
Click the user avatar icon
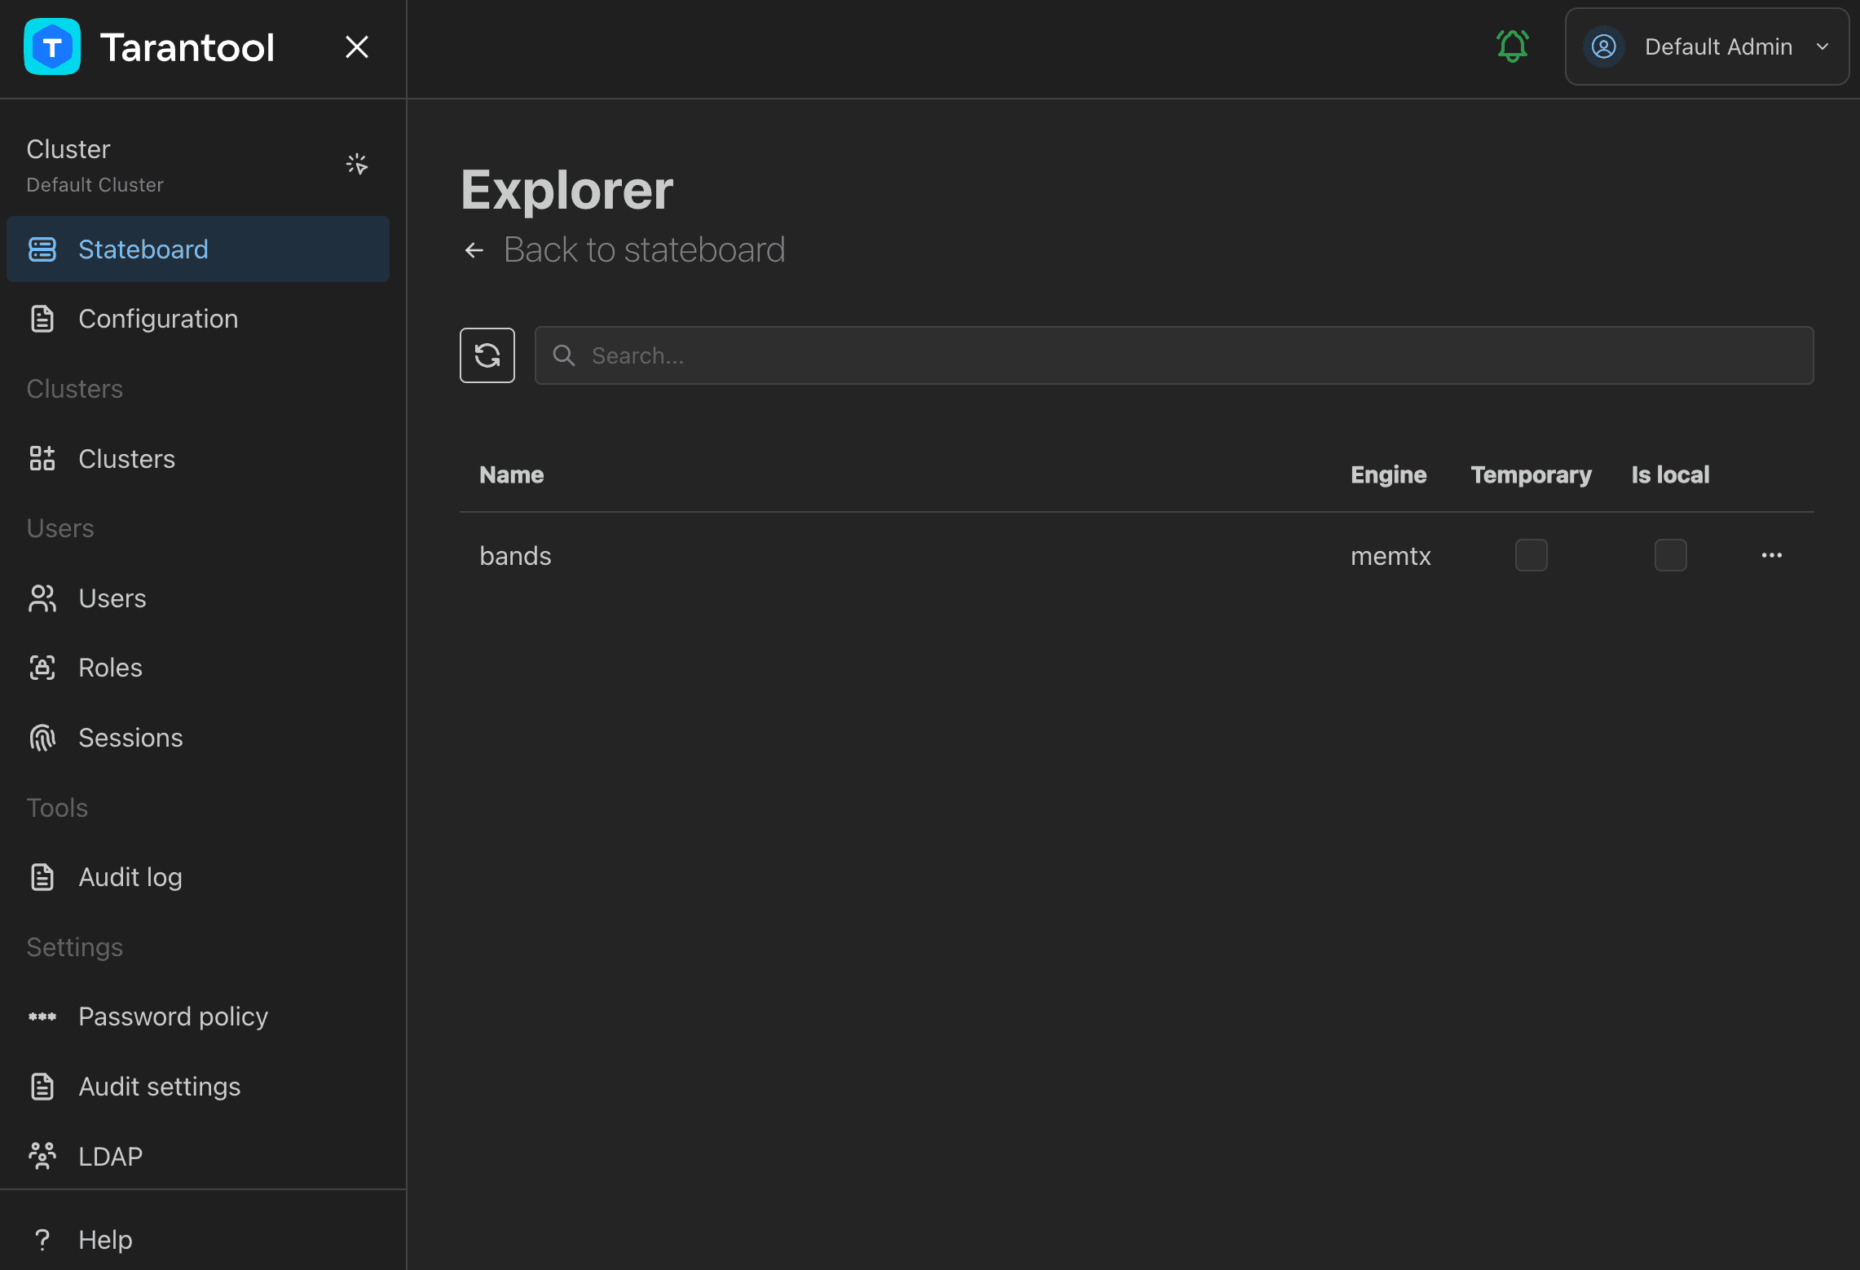(x=1603, y=46)
